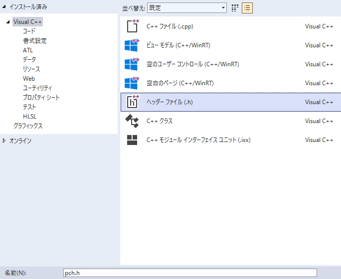Select the 空白のページ (C++/WinRT) icon
This screenshot has height=279, width=341.
pyautogui.click(x=132, y=83)
